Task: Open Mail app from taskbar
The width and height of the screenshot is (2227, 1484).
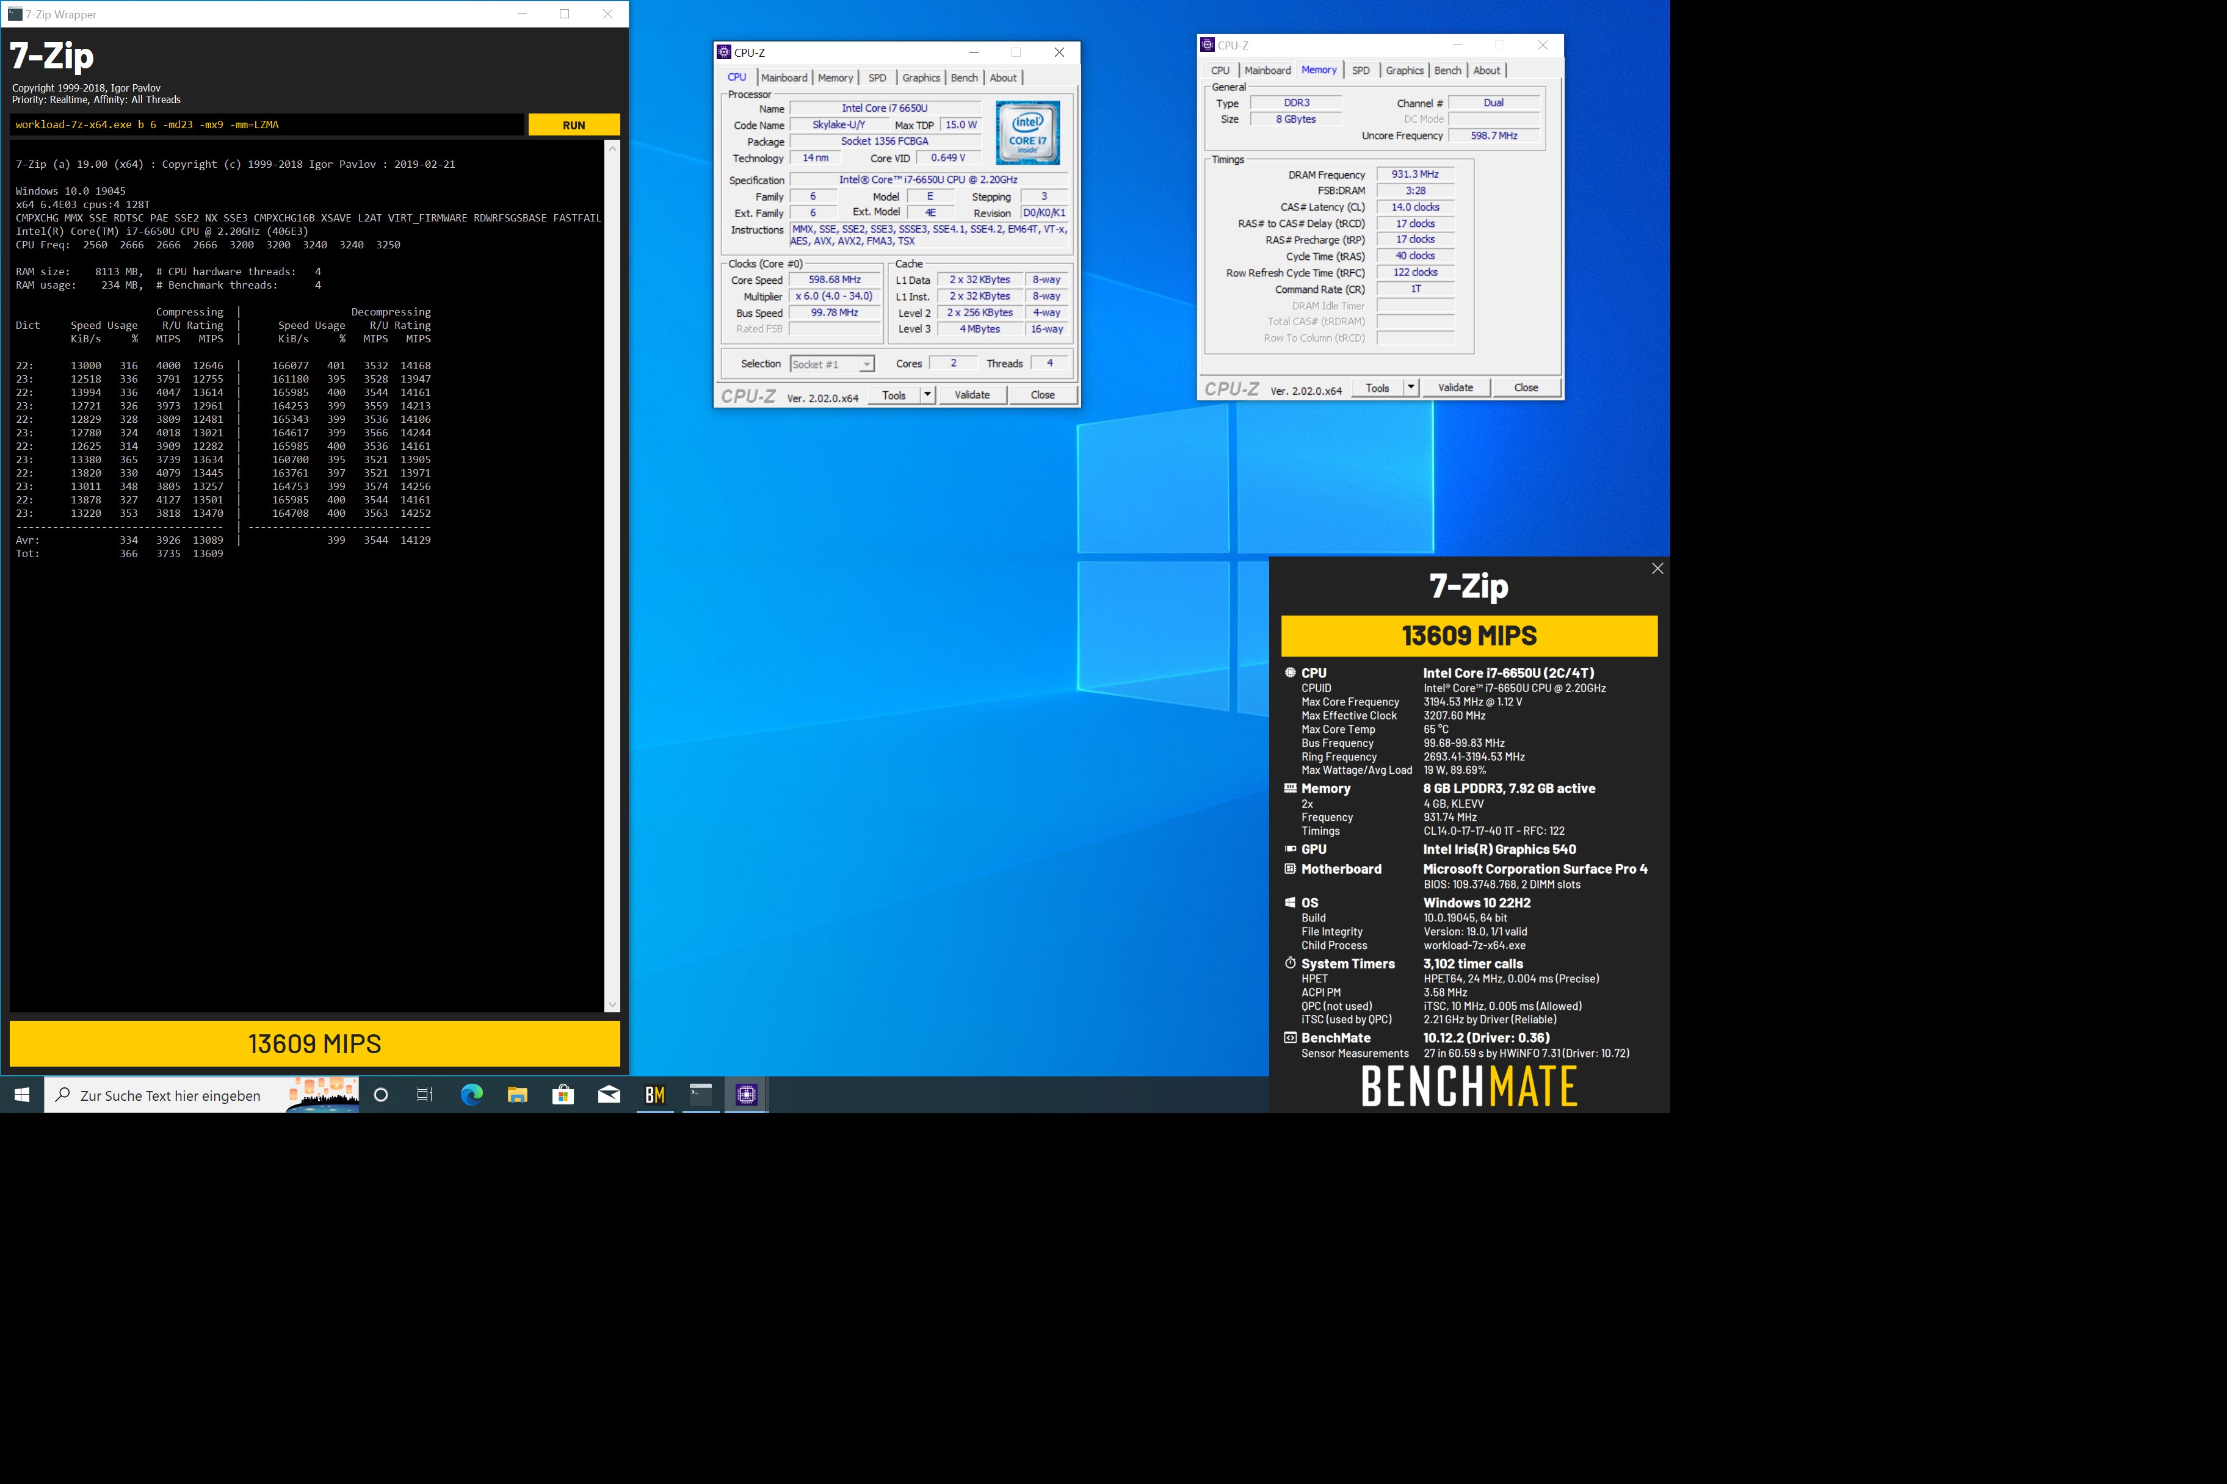Action: tap(609, 1095)
